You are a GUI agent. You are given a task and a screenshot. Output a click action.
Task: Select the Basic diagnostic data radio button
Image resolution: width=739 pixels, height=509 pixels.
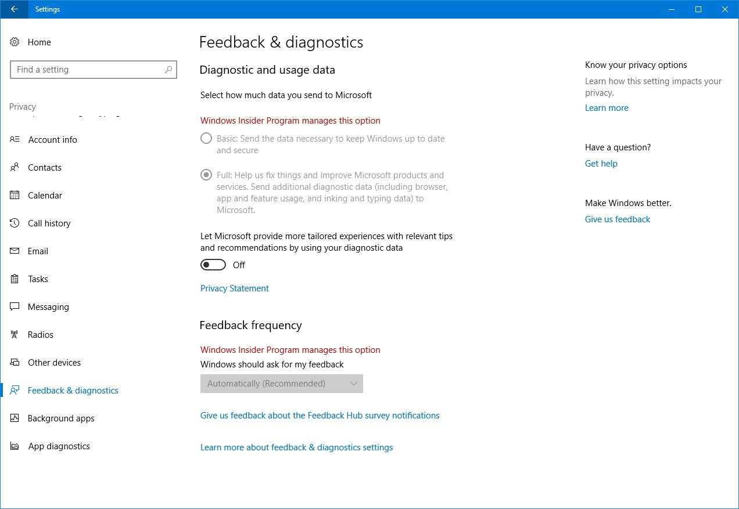click(x=206, y=139)
